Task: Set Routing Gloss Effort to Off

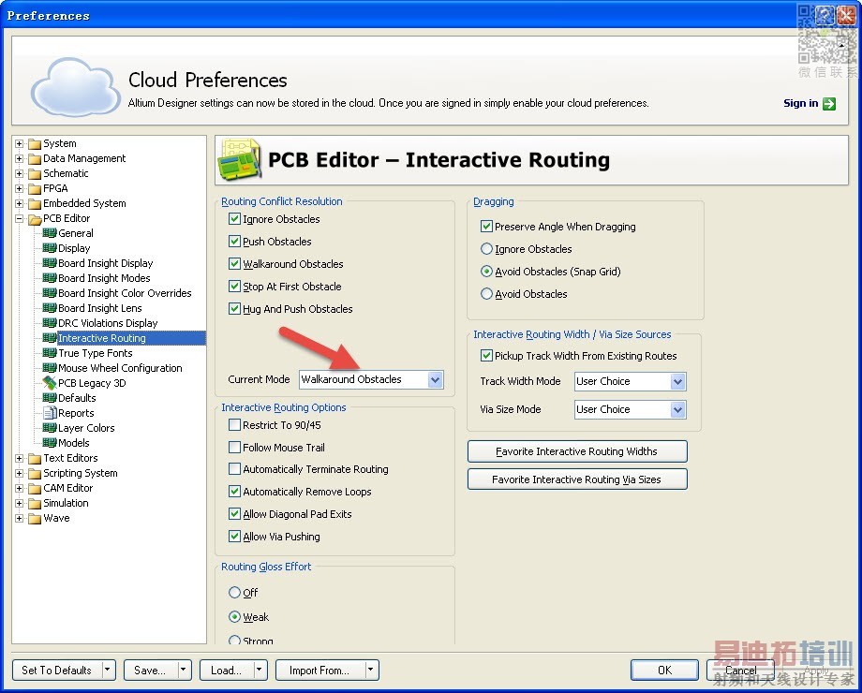Action: click(x=235, y=593)
